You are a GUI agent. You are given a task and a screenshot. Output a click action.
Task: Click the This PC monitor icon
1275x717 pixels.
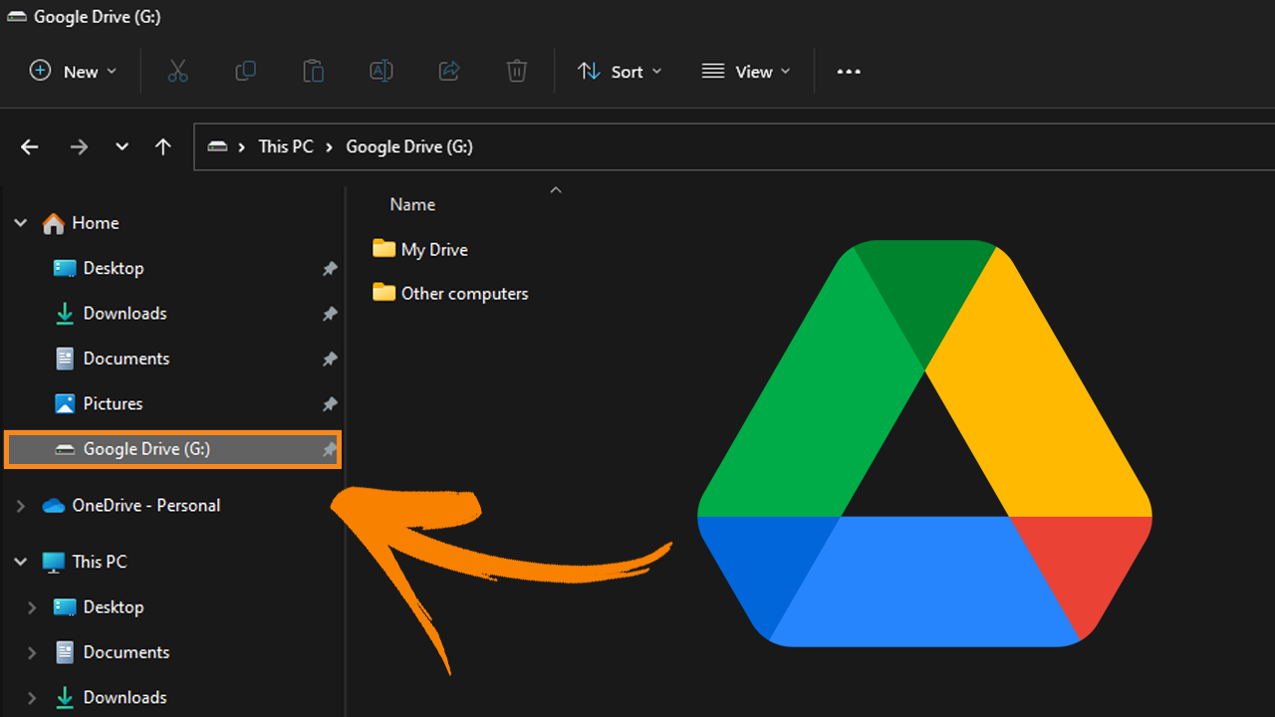(54, 562)
